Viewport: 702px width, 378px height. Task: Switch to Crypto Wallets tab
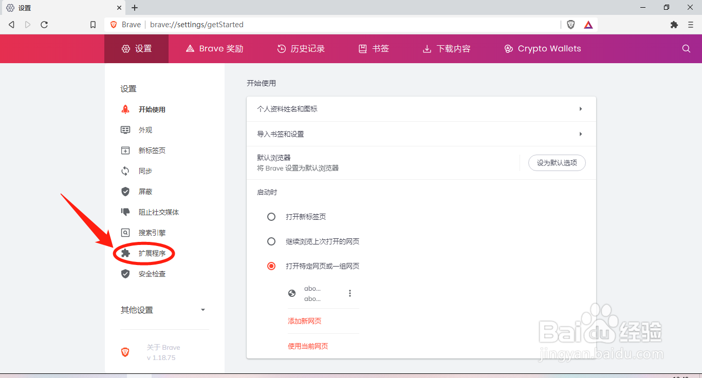pyautogui.click(x=543, y=49)
